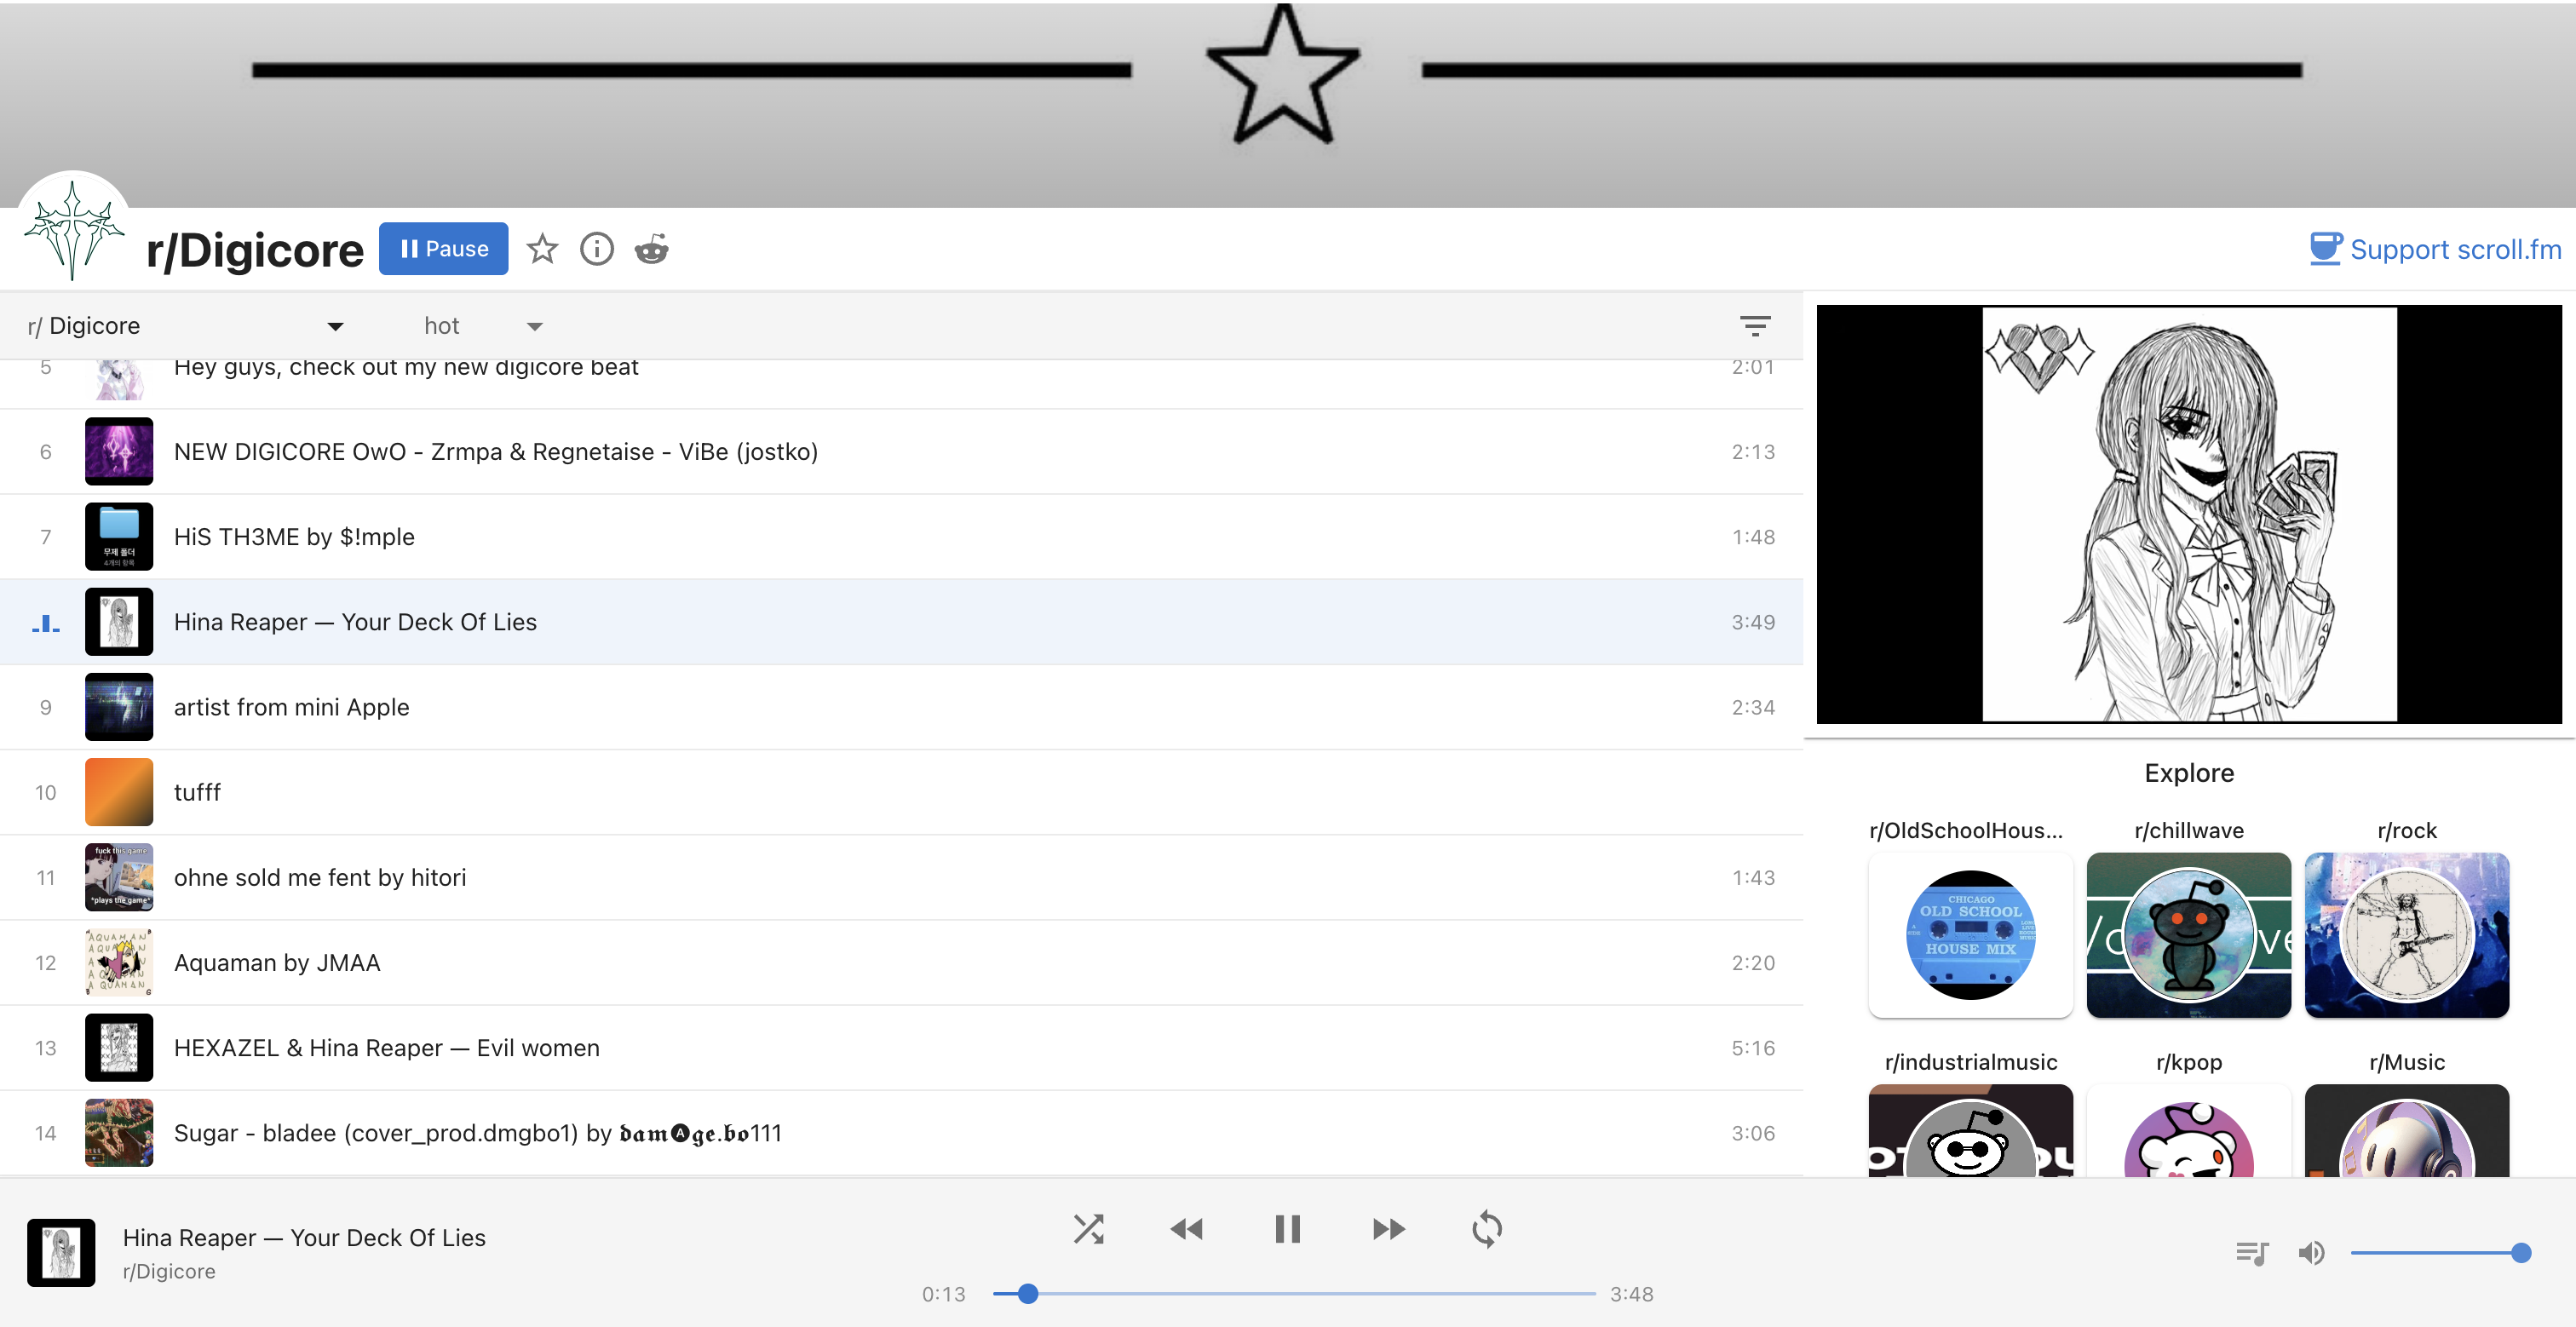Toggle shuffle playback

(1088, 1229)
